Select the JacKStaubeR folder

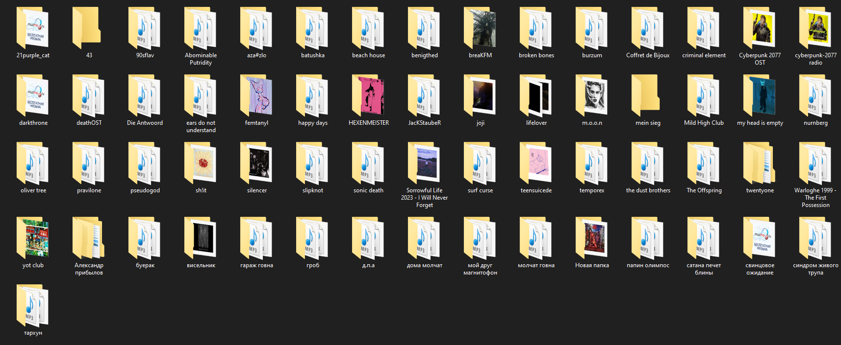pyautogui.click(x=424, y=95)
